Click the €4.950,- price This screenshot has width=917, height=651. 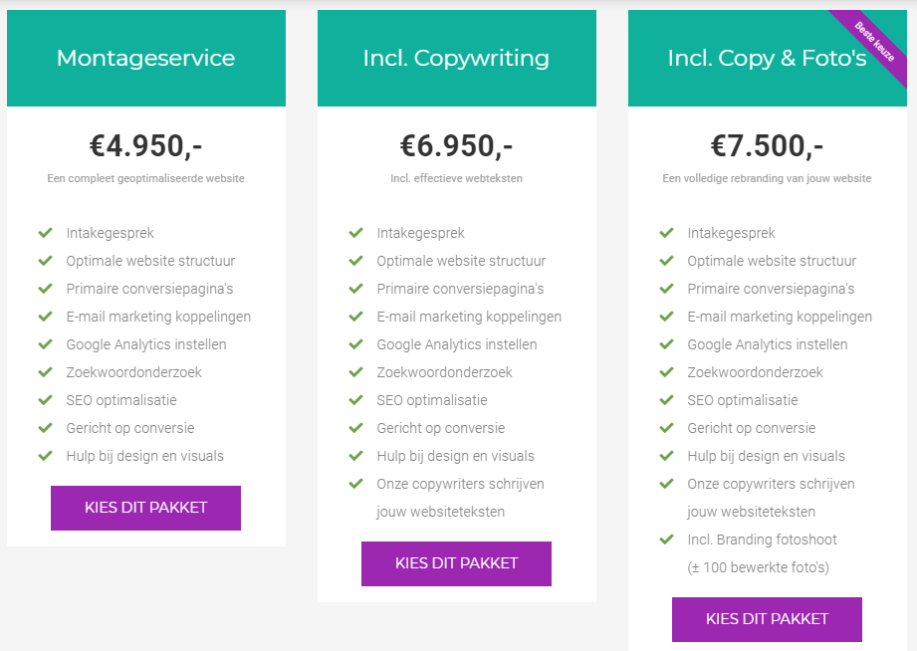coord(145,146)
